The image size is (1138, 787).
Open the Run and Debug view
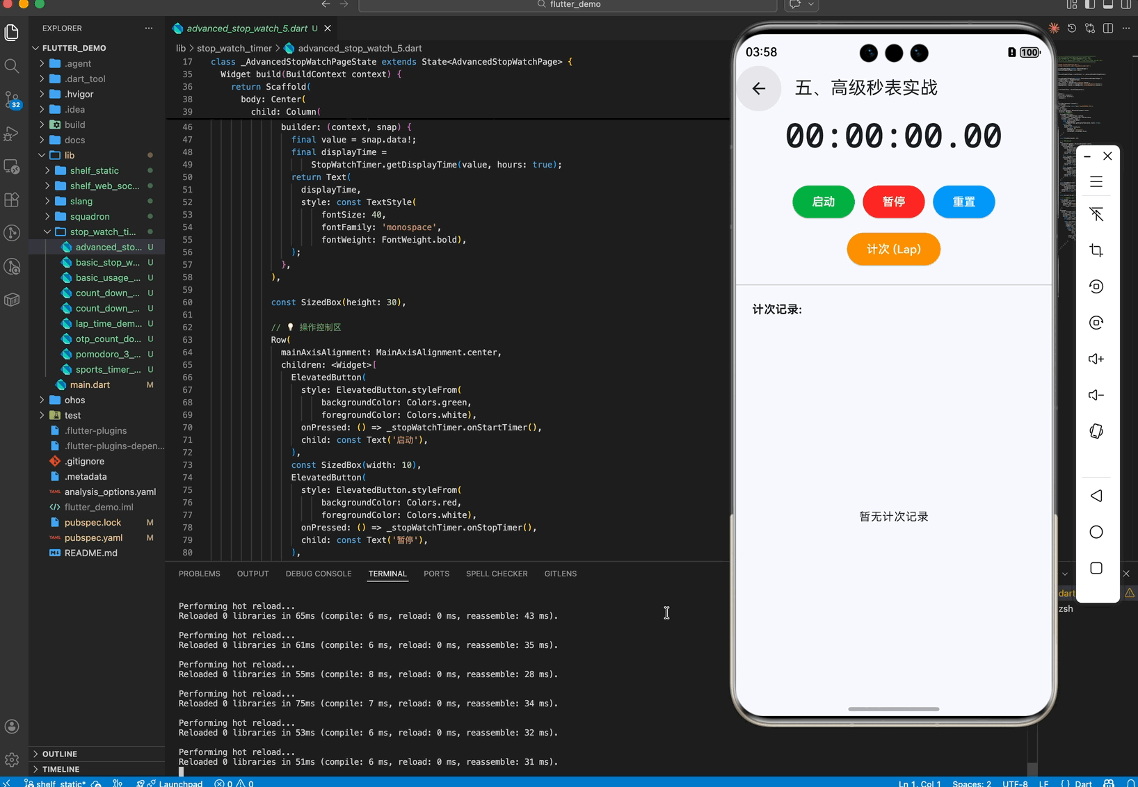coord(12,133)
